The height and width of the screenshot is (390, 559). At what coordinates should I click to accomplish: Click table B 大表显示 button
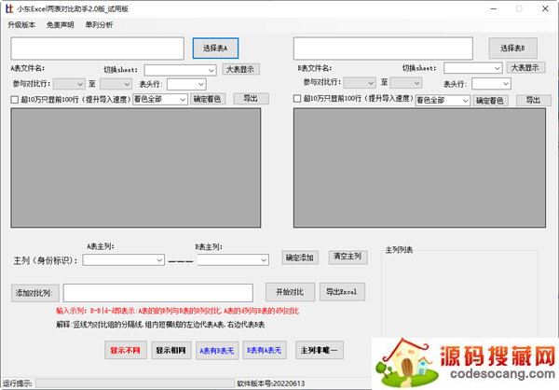click(525, 67)
